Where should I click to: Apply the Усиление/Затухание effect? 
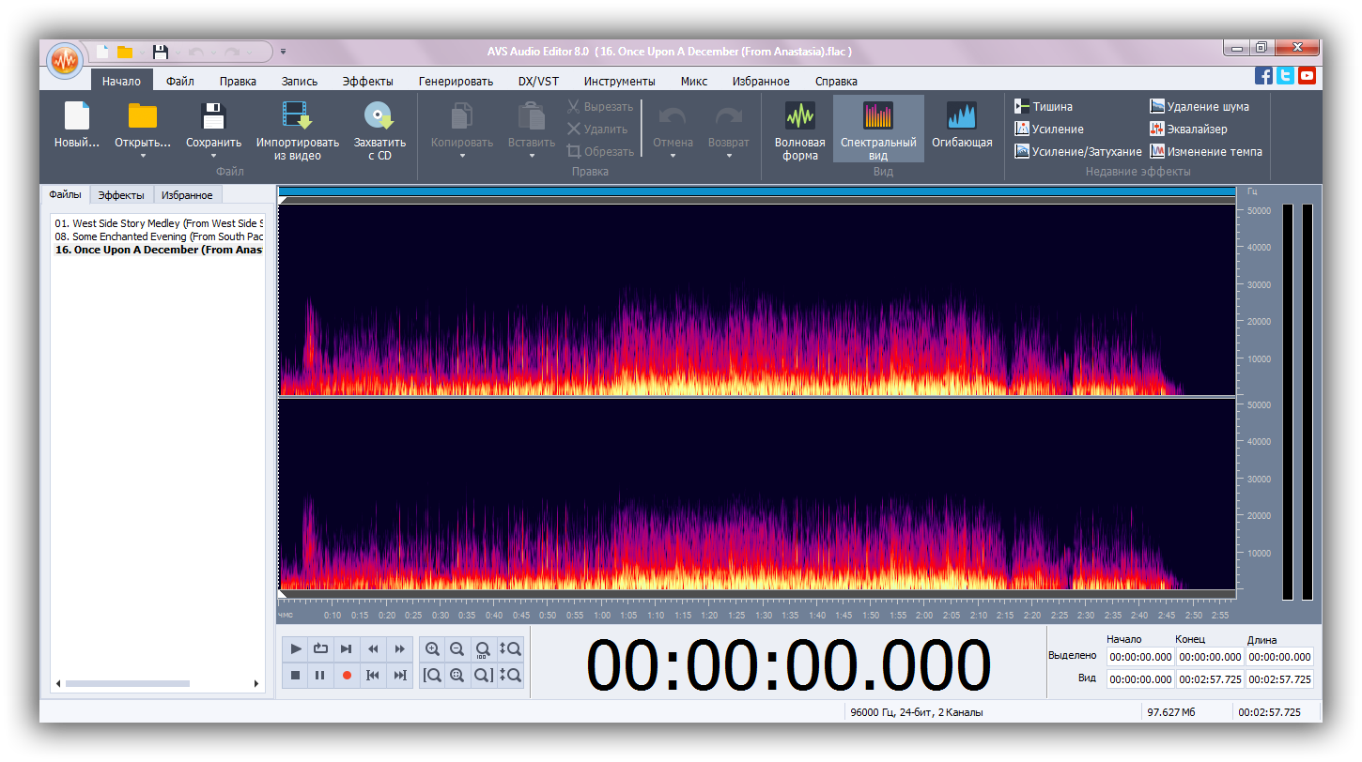1078,151
